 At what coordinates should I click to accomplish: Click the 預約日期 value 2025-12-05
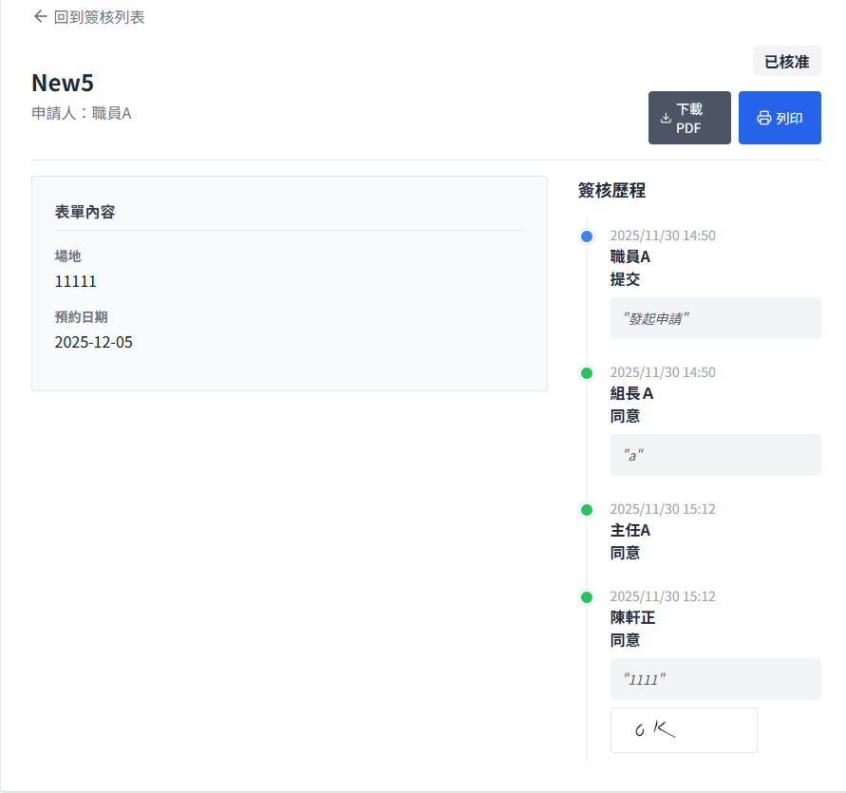point(94,342)
